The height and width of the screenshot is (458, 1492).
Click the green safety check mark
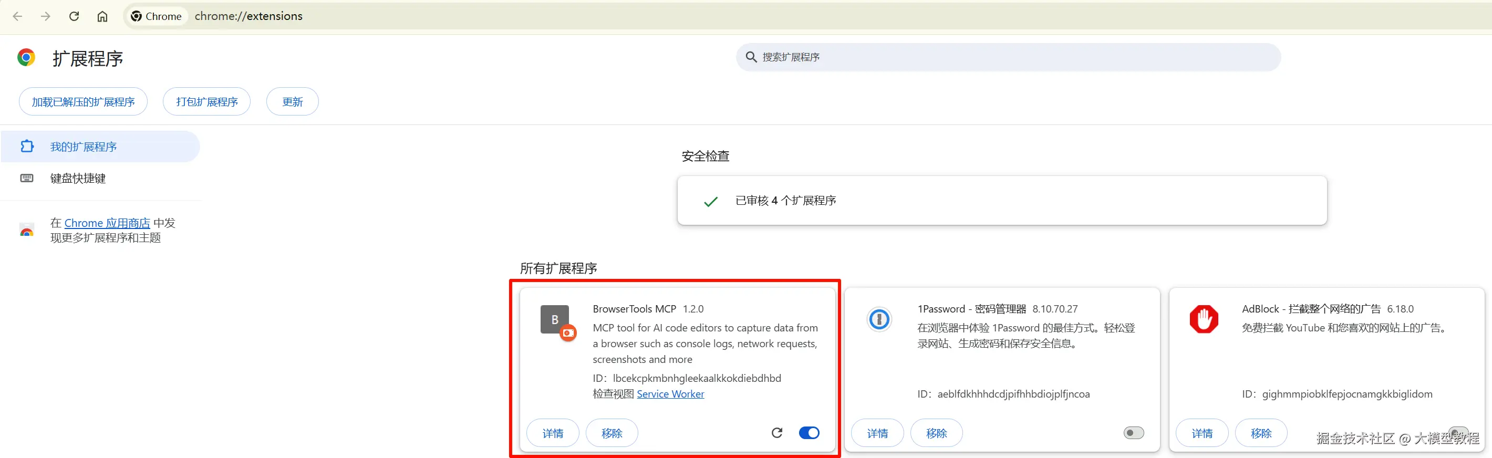click(x=711, y=202)
